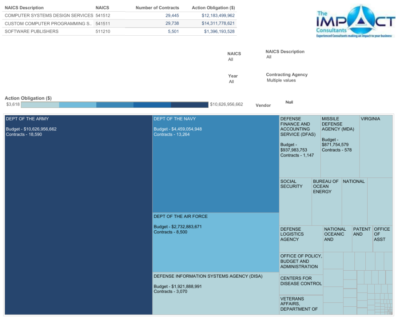Select the lightest blue legend color segment
The image size is (398, 318).
pyautogui.click(x=40, y=105)
